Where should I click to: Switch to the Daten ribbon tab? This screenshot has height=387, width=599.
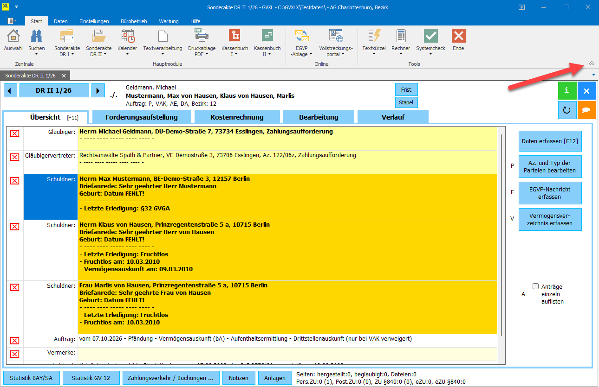click(61, 21)
